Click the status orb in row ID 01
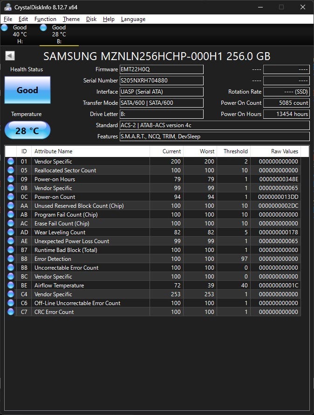 pyautogui.click(x=11, y=161)
